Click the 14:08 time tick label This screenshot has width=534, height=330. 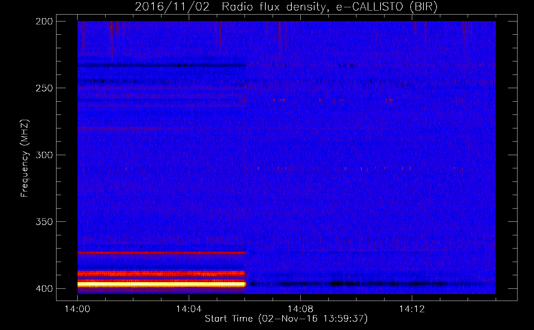tap(300, 309)
